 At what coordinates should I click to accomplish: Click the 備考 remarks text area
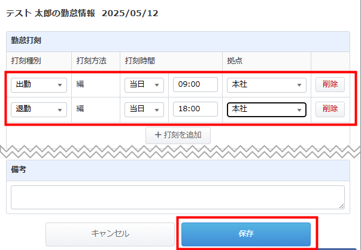click(178, 197)
